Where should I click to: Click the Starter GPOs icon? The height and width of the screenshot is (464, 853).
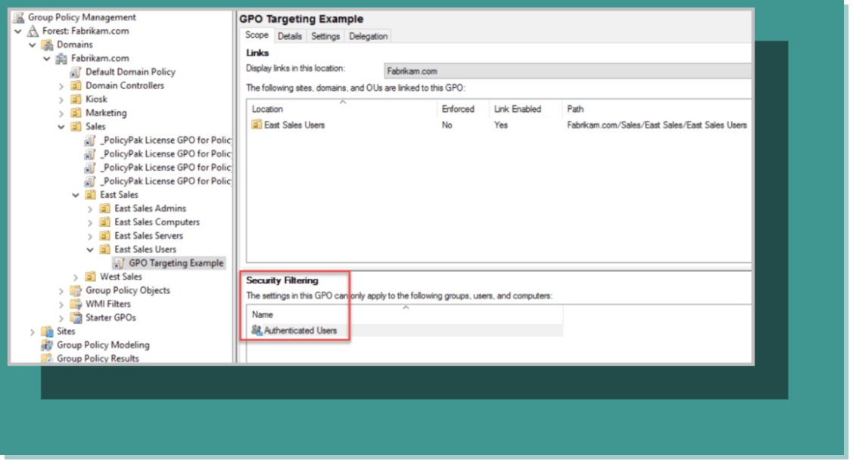tap(76, 318)
